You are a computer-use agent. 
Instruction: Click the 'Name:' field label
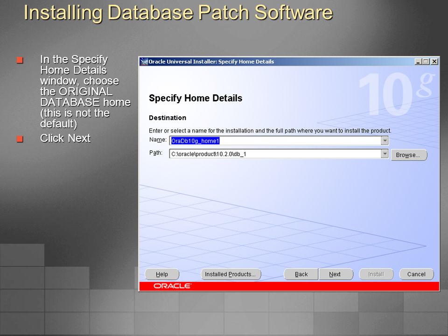point(158,140)
